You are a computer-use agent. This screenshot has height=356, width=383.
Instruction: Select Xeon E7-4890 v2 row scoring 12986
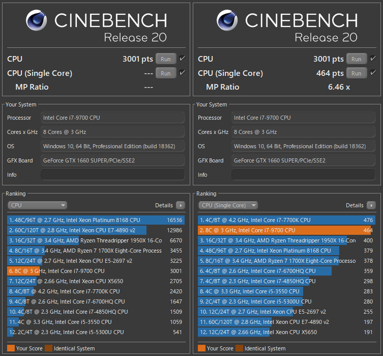pos(96,230)
